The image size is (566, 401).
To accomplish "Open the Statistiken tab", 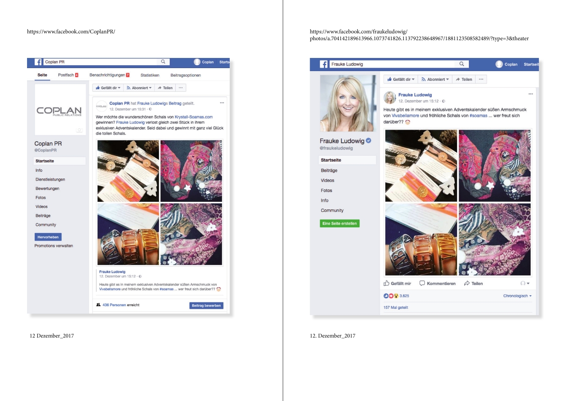I will (150, 75).
